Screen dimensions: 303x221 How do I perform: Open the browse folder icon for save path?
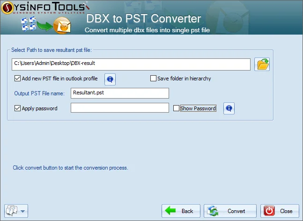pyautogui.click(x=262, y=64)
